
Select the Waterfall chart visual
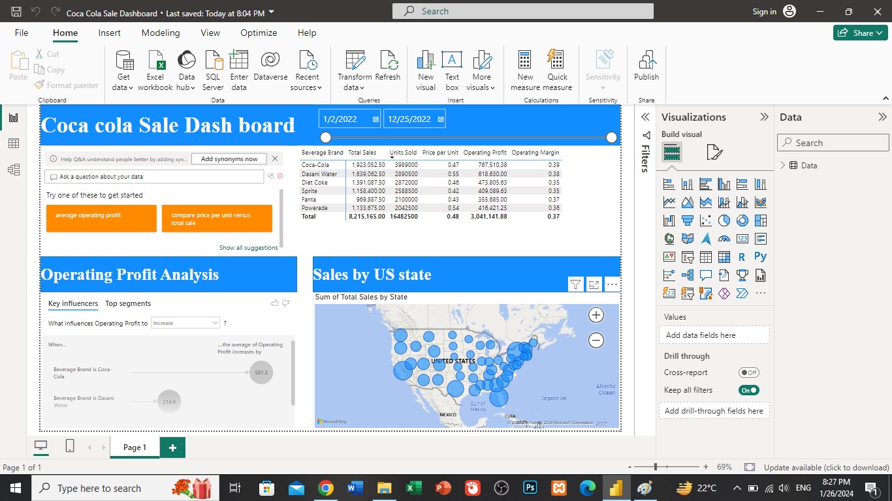[669, 220]
